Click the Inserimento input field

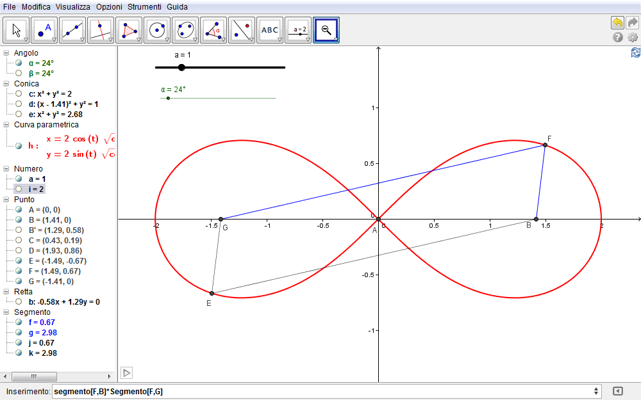tap(320, 391)
